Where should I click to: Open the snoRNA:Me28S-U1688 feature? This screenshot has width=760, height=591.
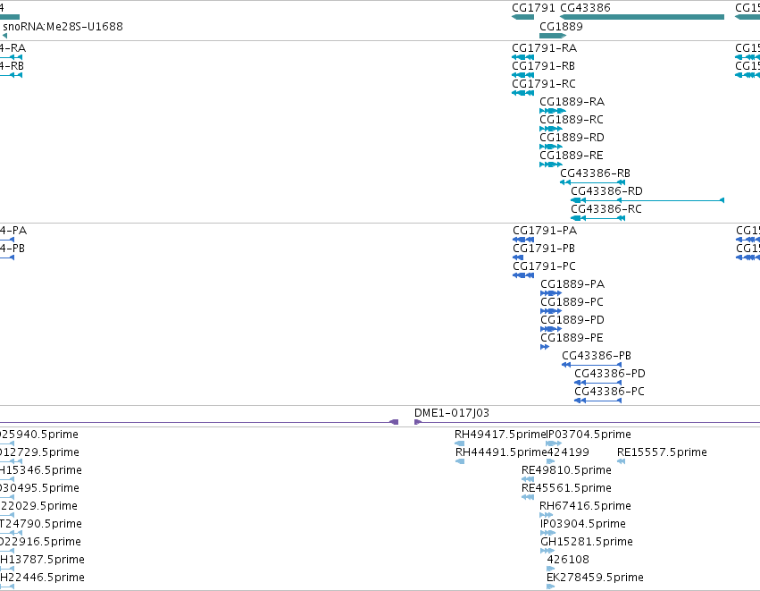[x=63, y=27]
